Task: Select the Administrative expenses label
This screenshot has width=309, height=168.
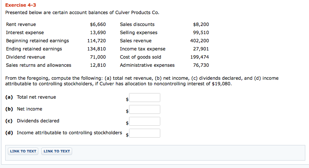Action: (147, 65)
